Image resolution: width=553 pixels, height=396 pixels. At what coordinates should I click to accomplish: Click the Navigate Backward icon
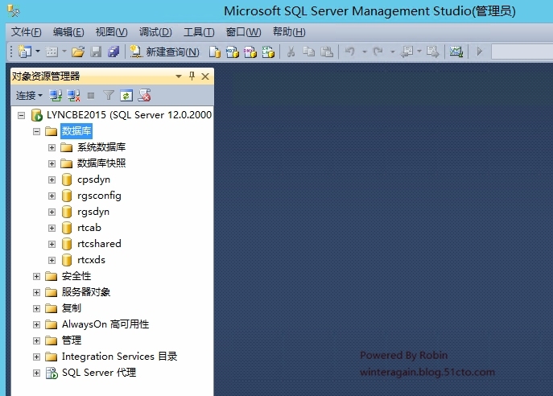[x=406, y=52]
